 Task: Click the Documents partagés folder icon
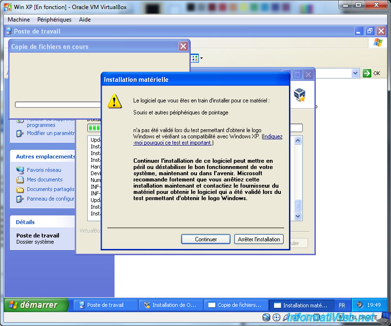[20, 190]
